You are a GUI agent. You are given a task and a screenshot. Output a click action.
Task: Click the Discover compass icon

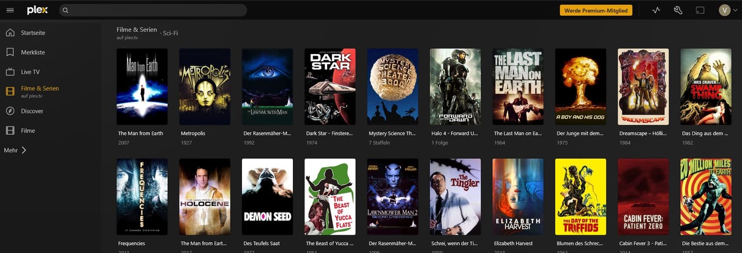pyautogui.click(x=10, y=111)
